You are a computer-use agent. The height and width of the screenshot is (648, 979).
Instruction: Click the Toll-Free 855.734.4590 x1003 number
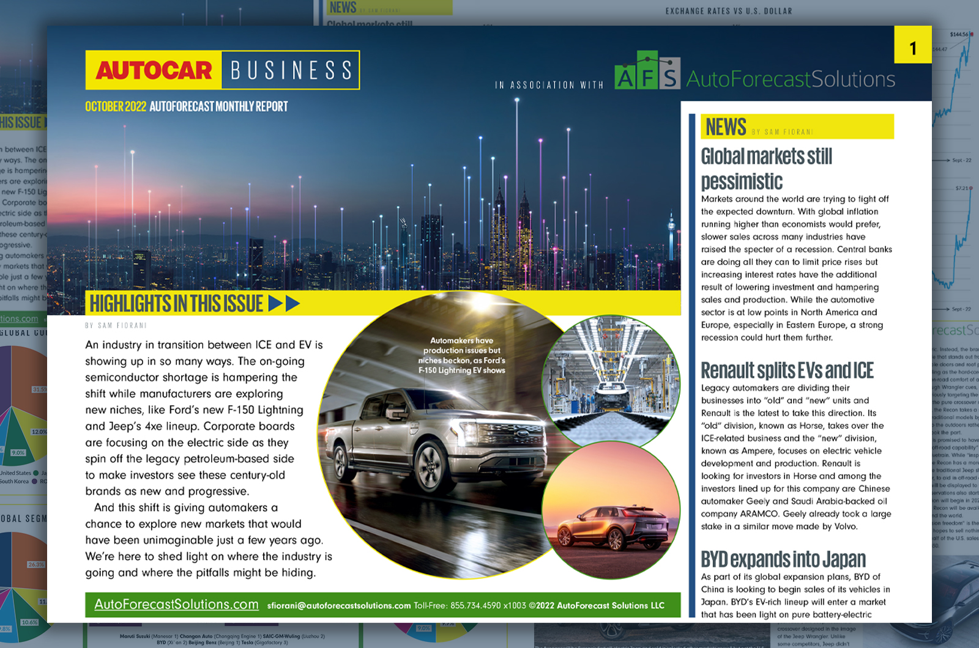470,606
